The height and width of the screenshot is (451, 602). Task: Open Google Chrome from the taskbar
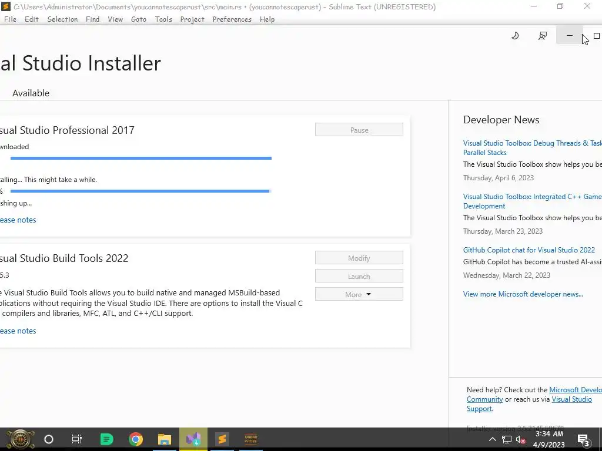136,439
